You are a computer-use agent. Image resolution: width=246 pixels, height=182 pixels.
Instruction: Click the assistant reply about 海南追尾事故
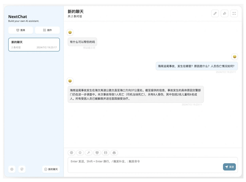click(x=136, y=94)
